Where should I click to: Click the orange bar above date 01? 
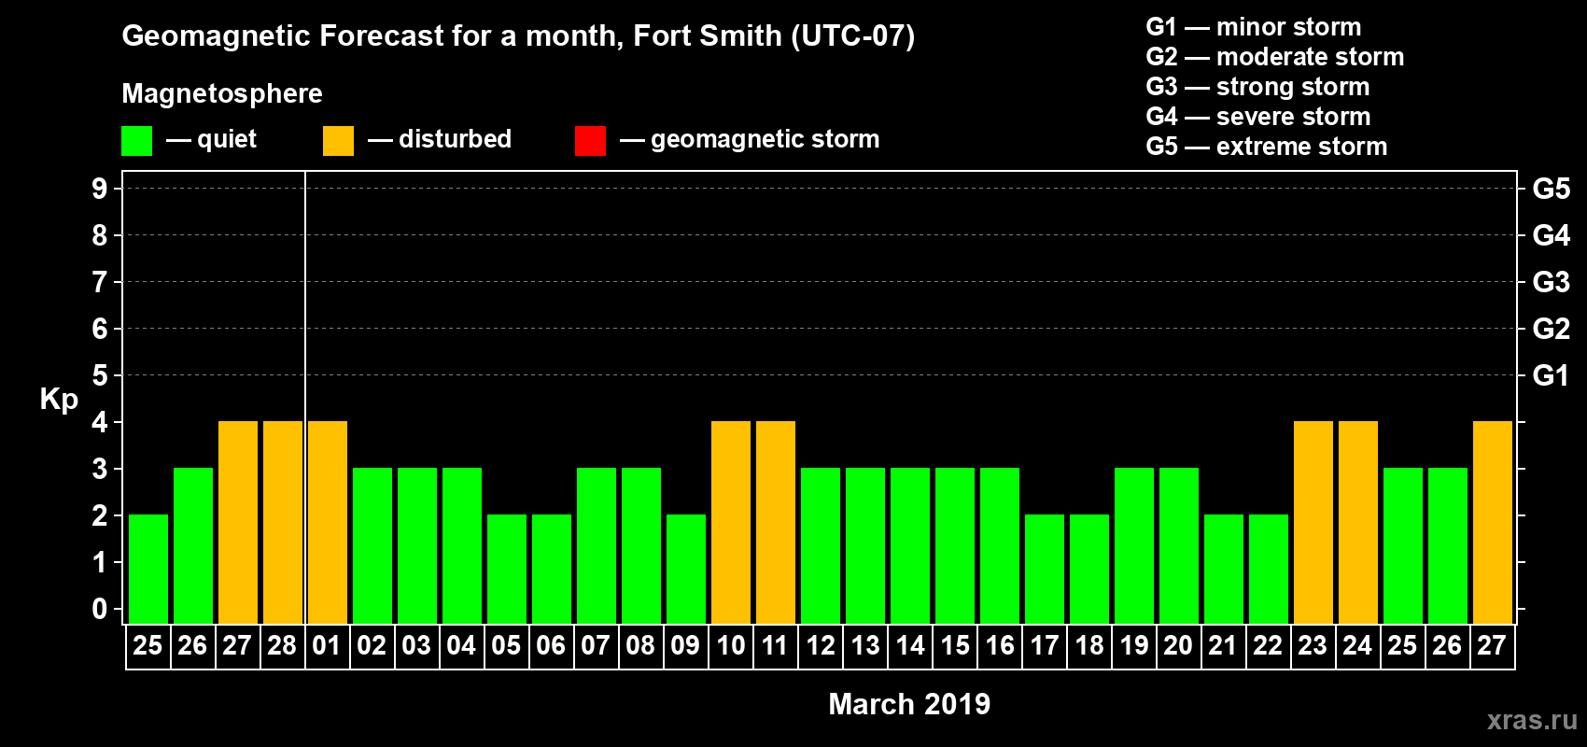328,522
